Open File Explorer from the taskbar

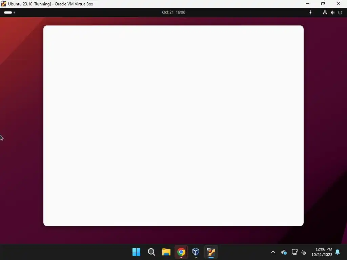tap(166, 252)
